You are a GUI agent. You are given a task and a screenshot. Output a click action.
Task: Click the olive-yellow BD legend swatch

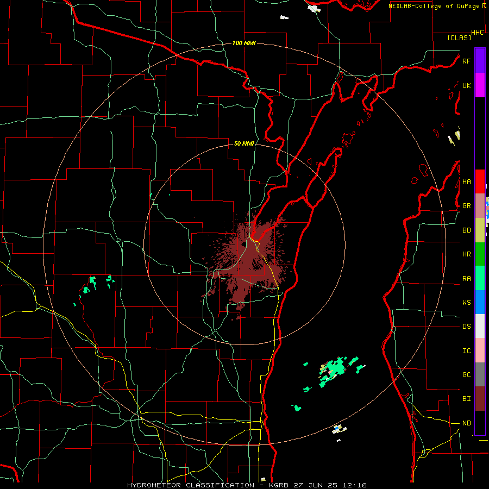click(480, 230)
